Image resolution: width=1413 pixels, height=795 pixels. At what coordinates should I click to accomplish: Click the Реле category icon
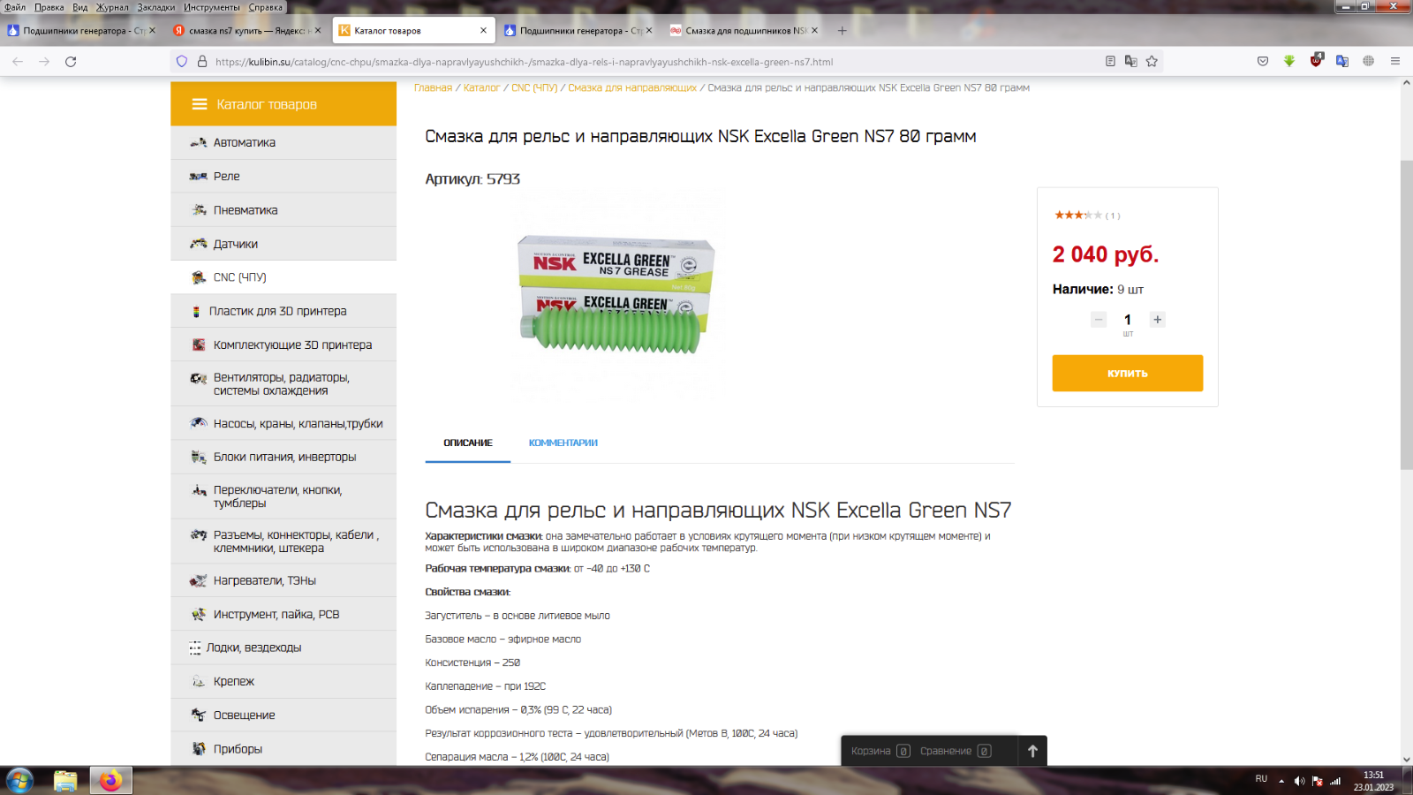(199, 177)
